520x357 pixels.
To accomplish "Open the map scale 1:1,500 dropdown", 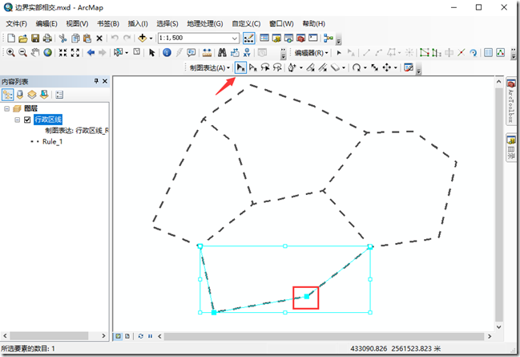I will click(x=235, y=39).
